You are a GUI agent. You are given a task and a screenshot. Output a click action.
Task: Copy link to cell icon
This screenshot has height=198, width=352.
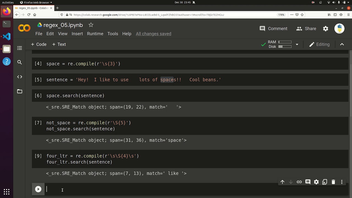pos(299,182)
